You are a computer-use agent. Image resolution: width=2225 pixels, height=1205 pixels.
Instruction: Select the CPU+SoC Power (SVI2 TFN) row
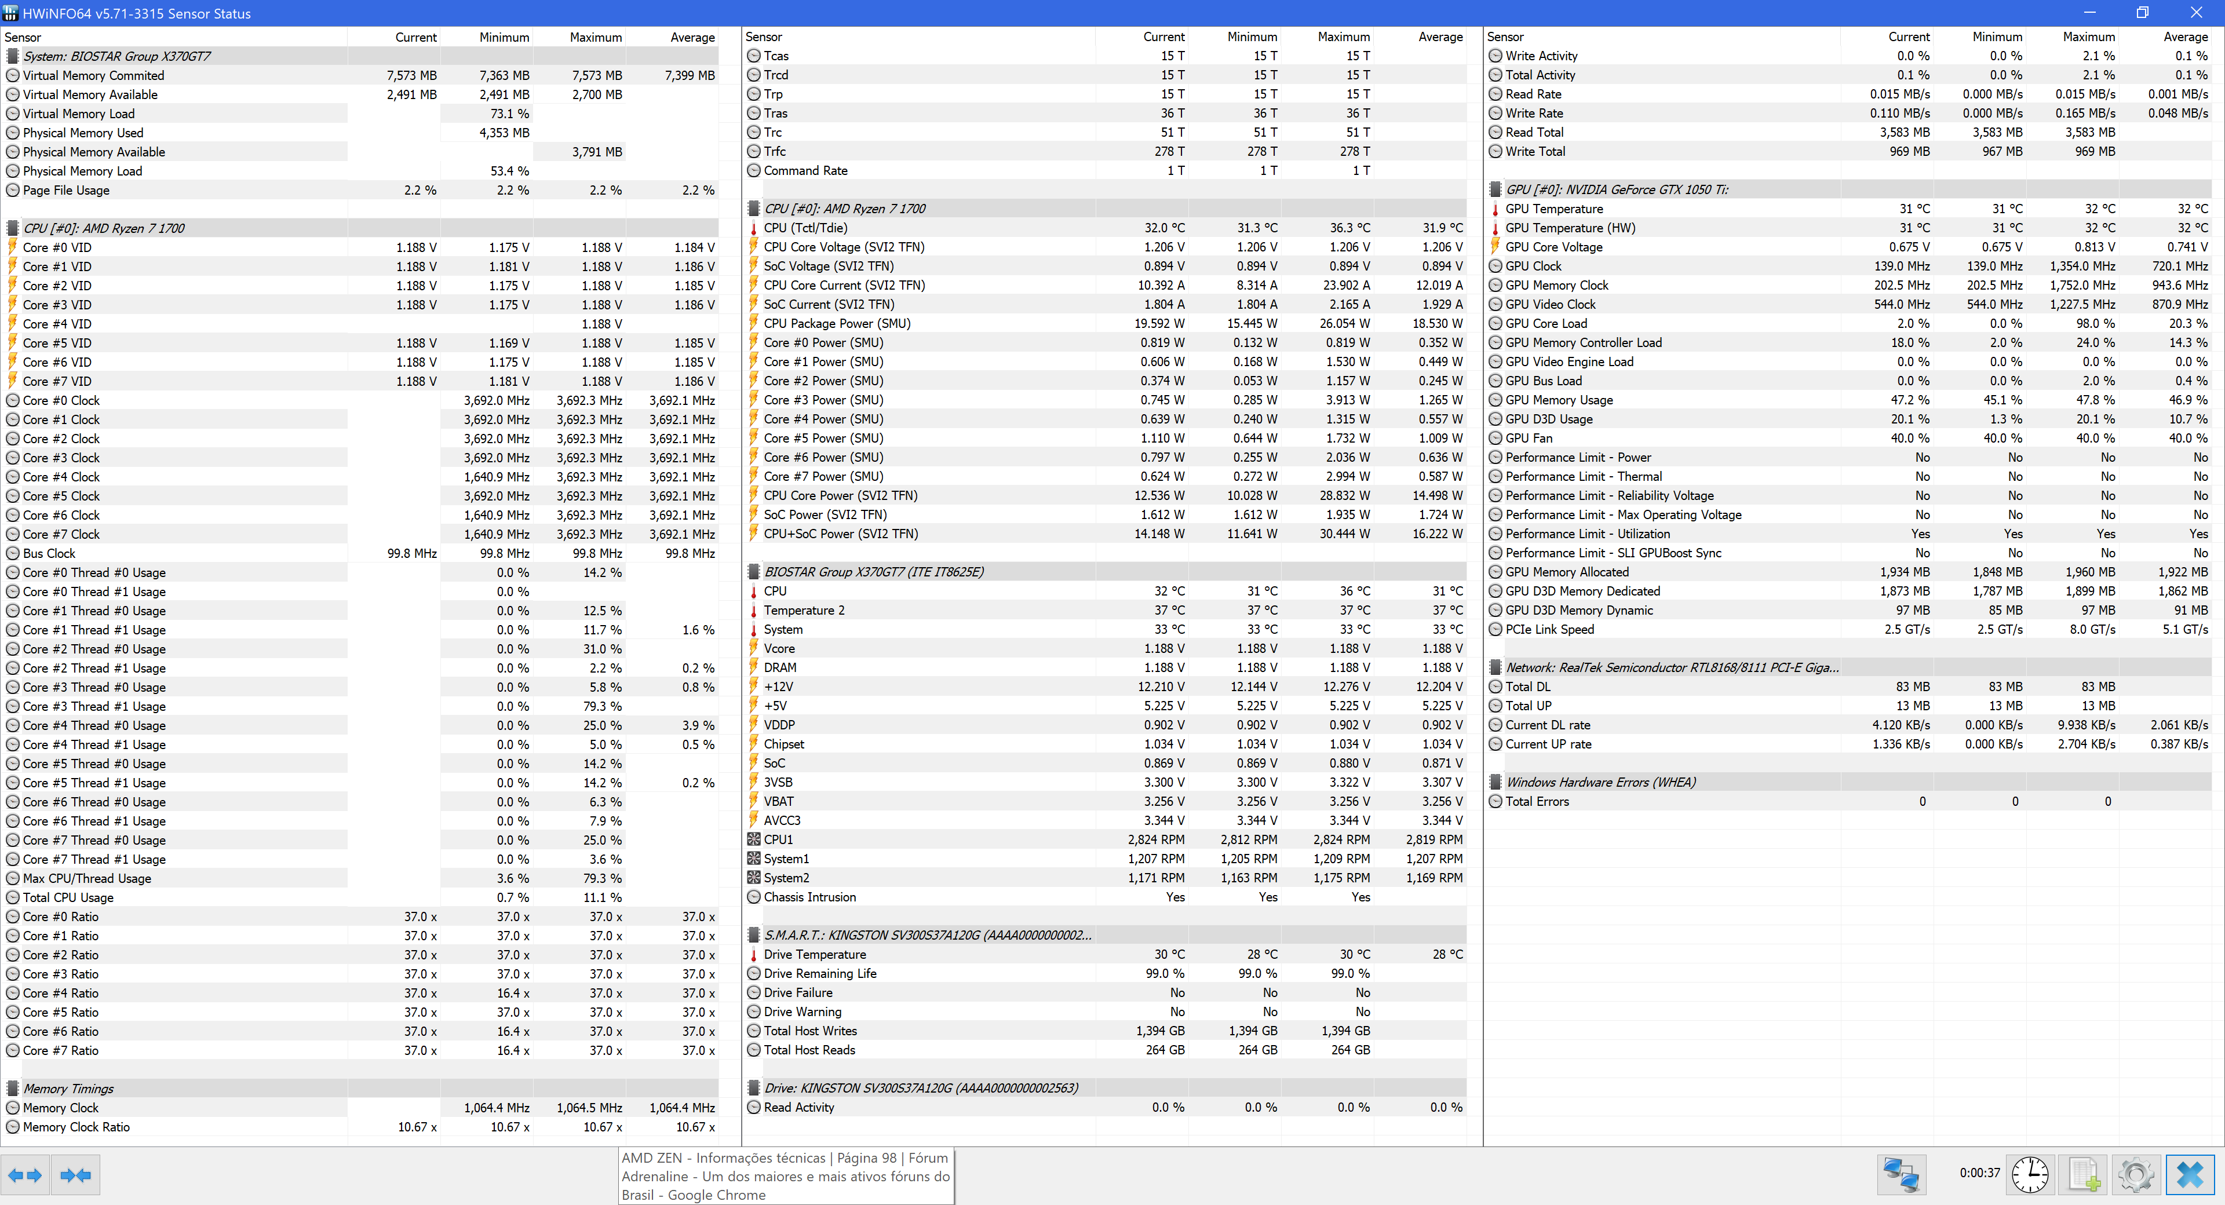point(1106,534)
